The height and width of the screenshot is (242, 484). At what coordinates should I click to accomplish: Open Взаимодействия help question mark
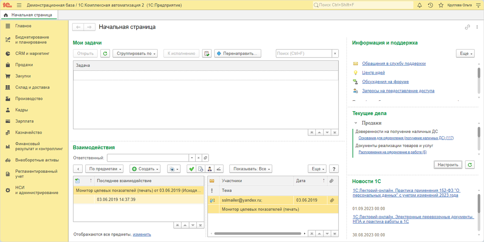coord(334,169)
